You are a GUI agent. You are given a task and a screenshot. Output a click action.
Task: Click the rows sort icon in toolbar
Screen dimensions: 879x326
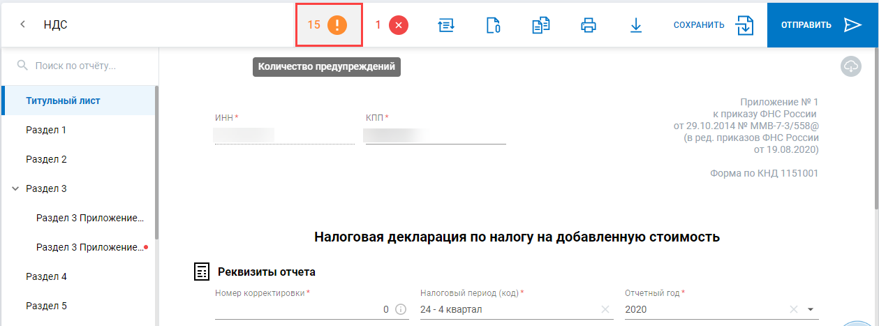tap(446, 25)
